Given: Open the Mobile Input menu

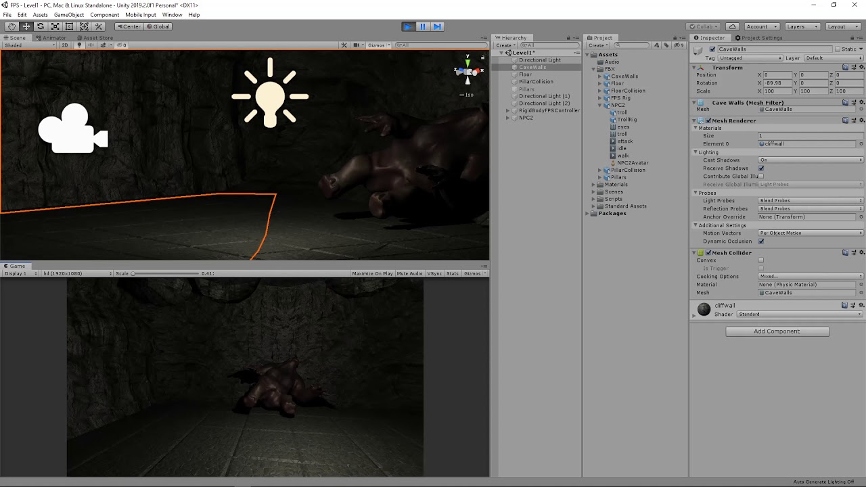Looking at the screenshot, I should tap(140, 15).
